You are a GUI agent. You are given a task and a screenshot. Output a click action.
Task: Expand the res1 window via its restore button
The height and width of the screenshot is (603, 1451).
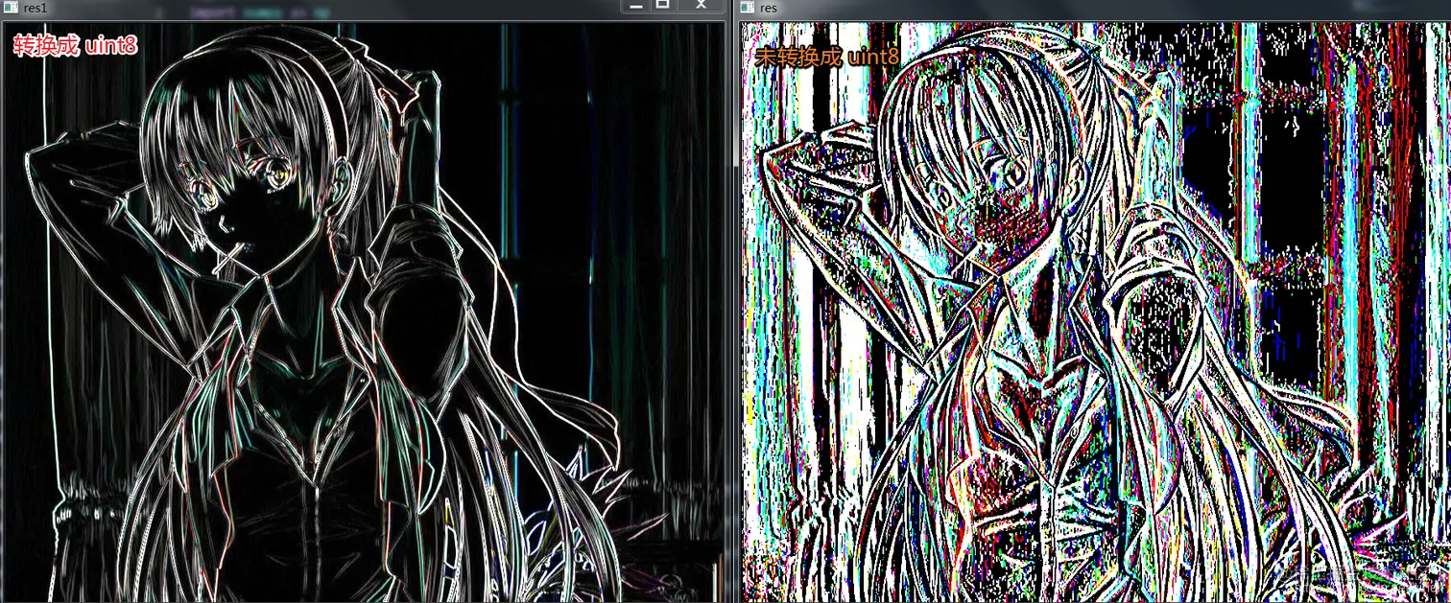pyautogui.click(x=663, y=6)
